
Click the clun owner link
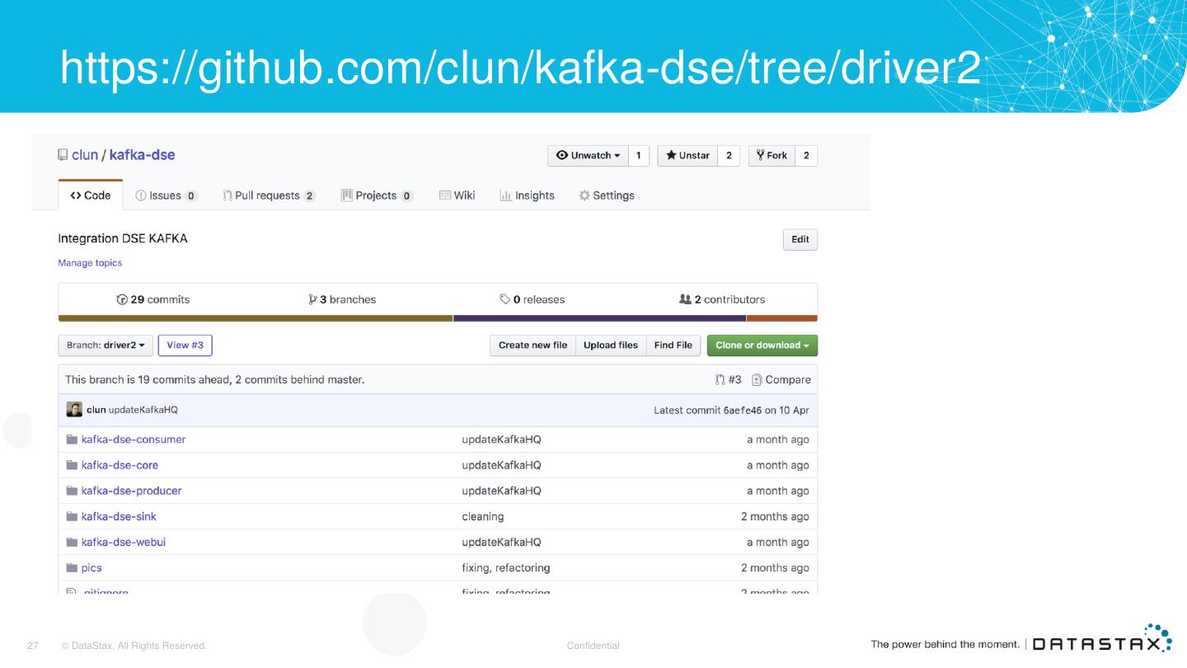coord(85,155)
